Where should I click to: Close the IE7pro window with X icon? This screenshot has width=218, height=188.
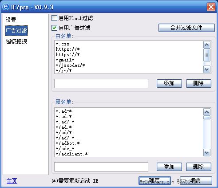click(x=211, y=7)
